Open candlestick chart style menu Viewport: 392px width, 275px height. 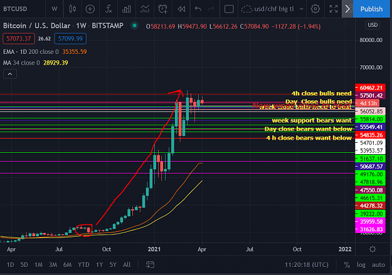(x=73, y=9)
